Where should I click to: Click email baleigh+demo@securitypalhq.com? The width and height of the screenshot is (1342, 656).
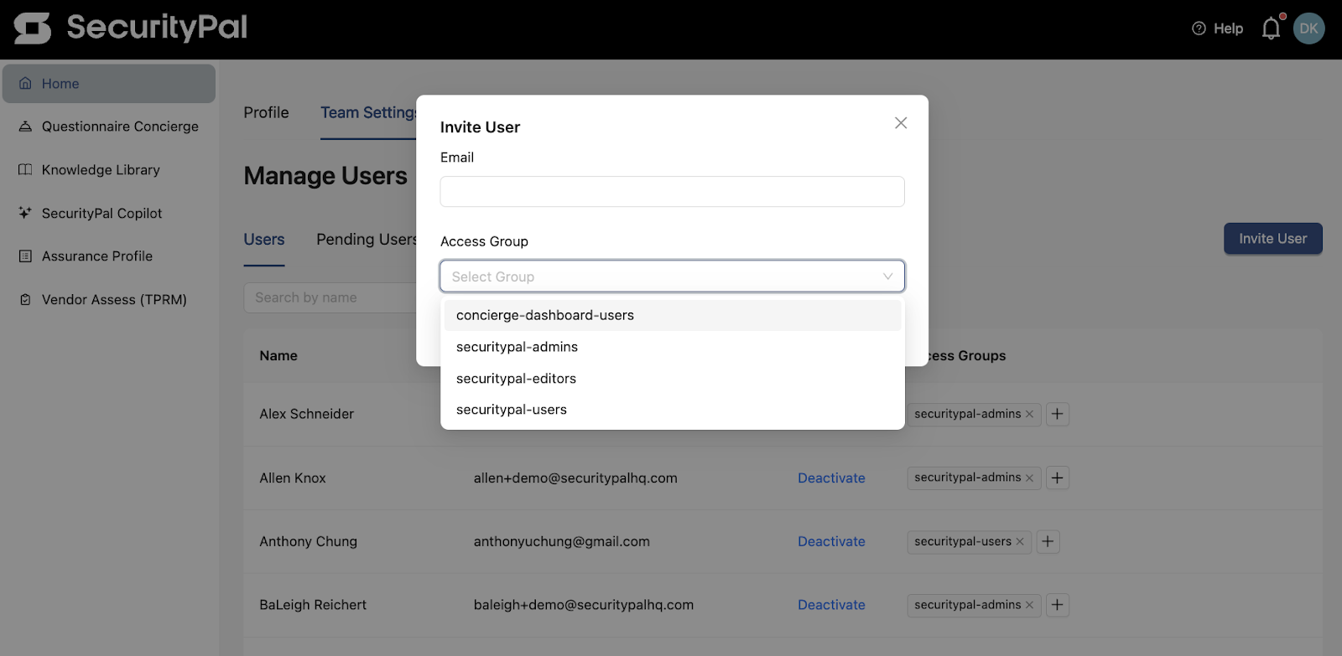(x=583, y=605)
